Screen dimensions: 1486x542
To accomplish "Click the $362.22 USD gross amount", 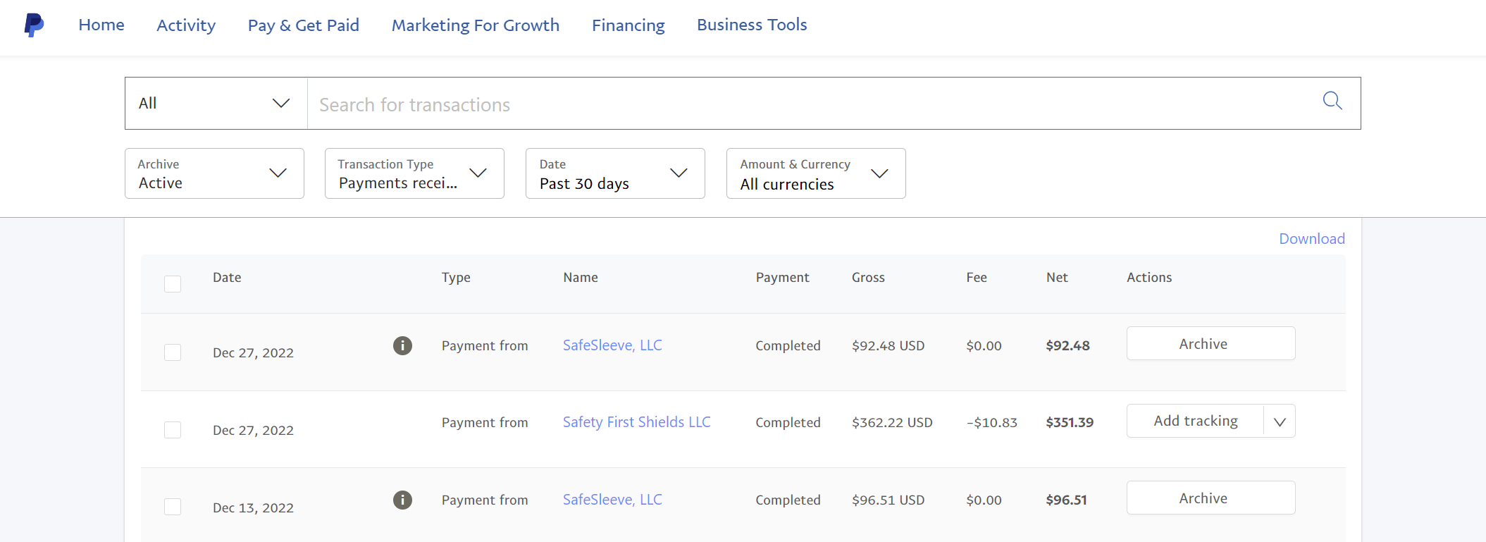I will (x=892, y=423).
